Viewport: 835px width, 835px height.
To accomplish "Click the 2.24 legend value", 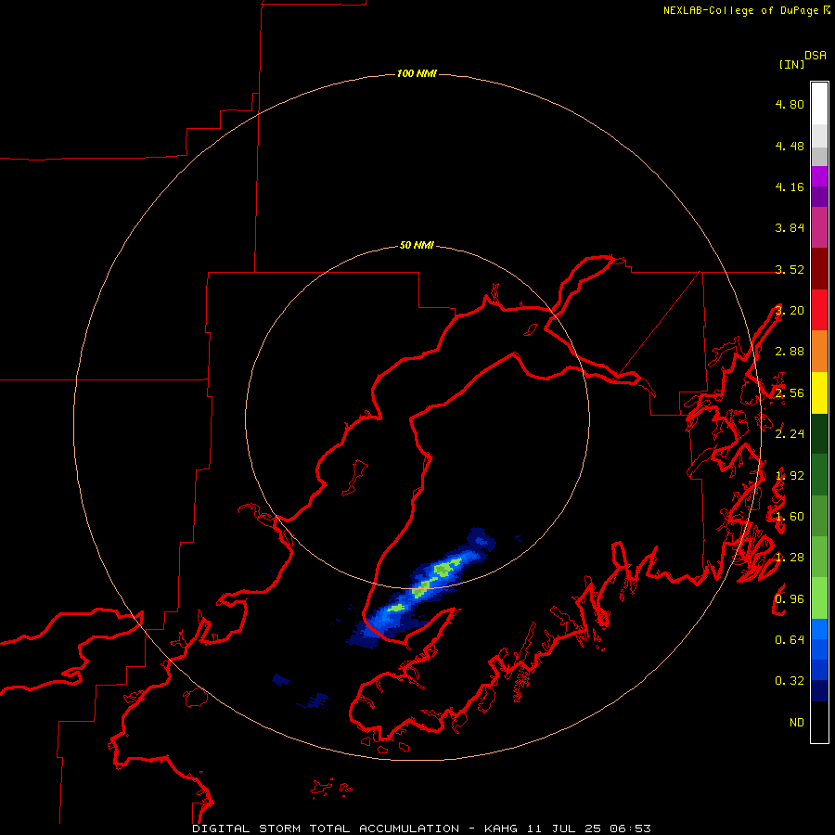I will tap(790, 434).
